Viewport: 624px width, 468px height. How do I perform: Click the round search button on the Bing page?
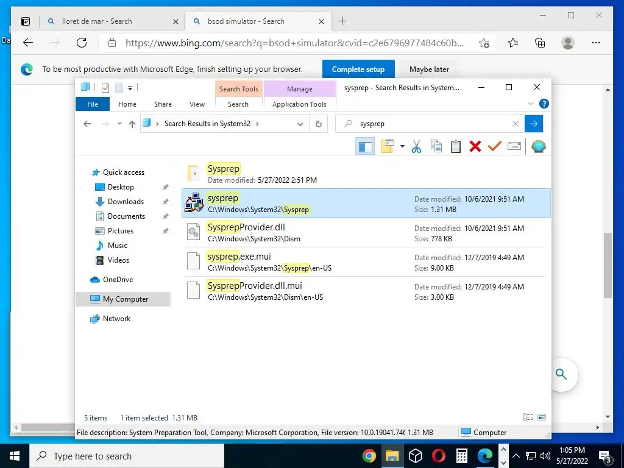(561, 374)
